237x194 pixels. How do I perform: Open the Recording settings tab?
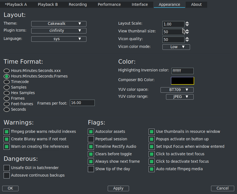coord(78,4)
